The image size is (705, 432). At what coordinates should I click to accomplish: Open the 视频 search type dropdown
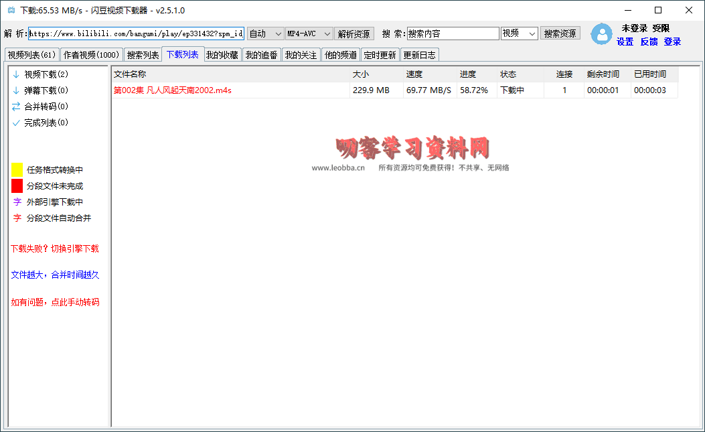[x=520, y=33]
